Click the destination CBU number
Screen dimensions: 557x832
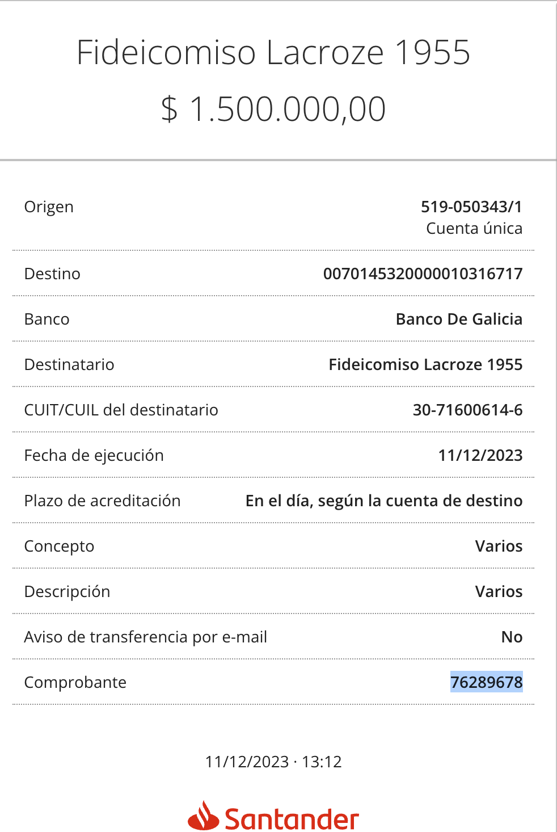point(423,274)
